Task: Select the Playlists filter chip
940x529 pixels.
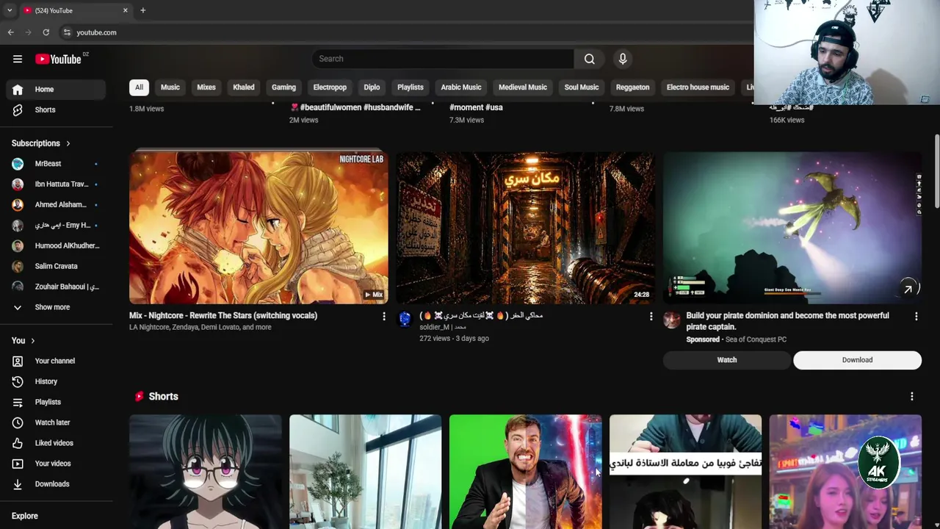Action: tap(411, 87)
